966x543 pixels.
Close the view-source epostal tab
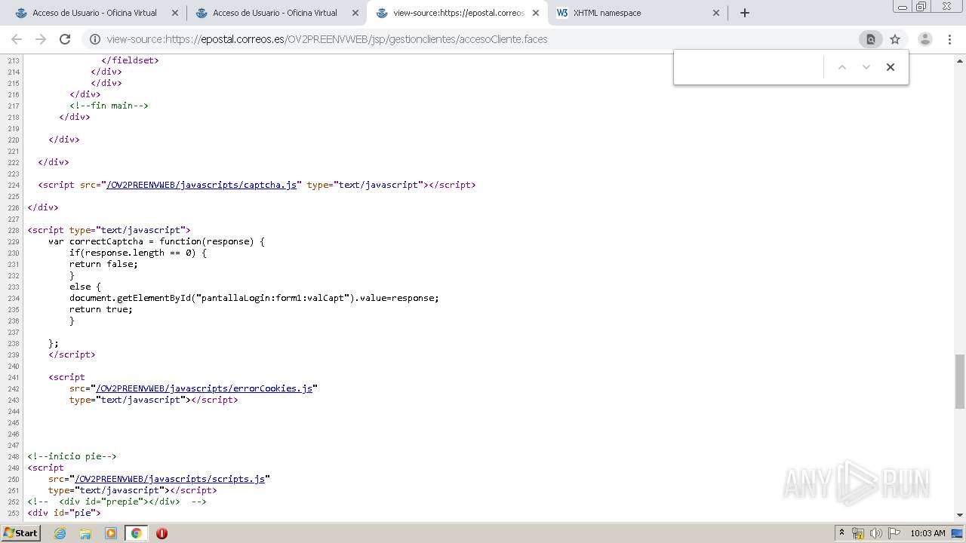[536, 13]
